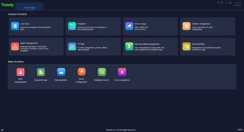
Task: Switch to the Home page tab
Action: click(29, 8)
